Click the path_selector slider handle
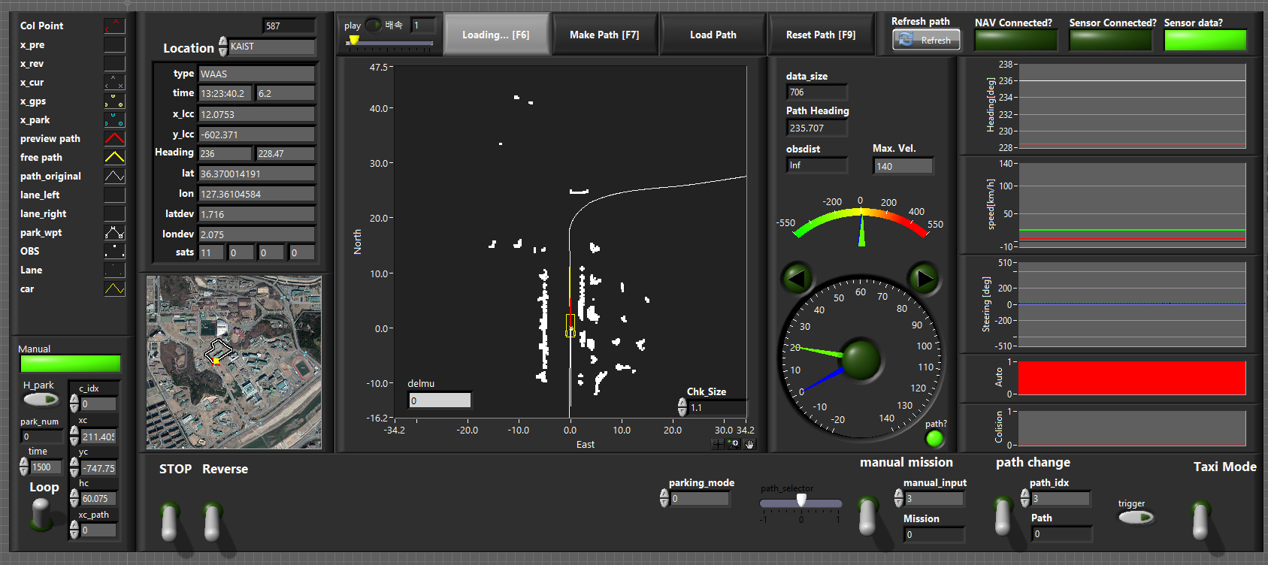Viewport: 1268px width, 565px height. click(x=801, y=500)
